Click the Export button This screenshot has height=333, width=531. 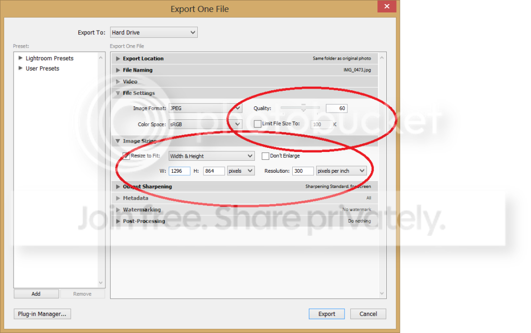(326, 314)
